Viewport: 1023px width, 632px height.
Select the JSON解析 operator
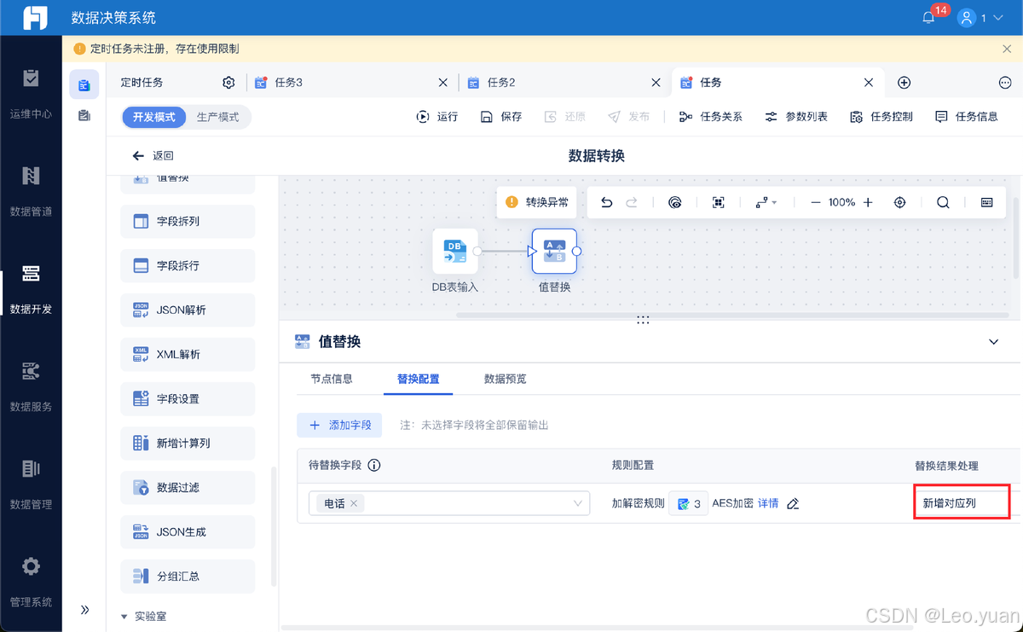point(188,310)
